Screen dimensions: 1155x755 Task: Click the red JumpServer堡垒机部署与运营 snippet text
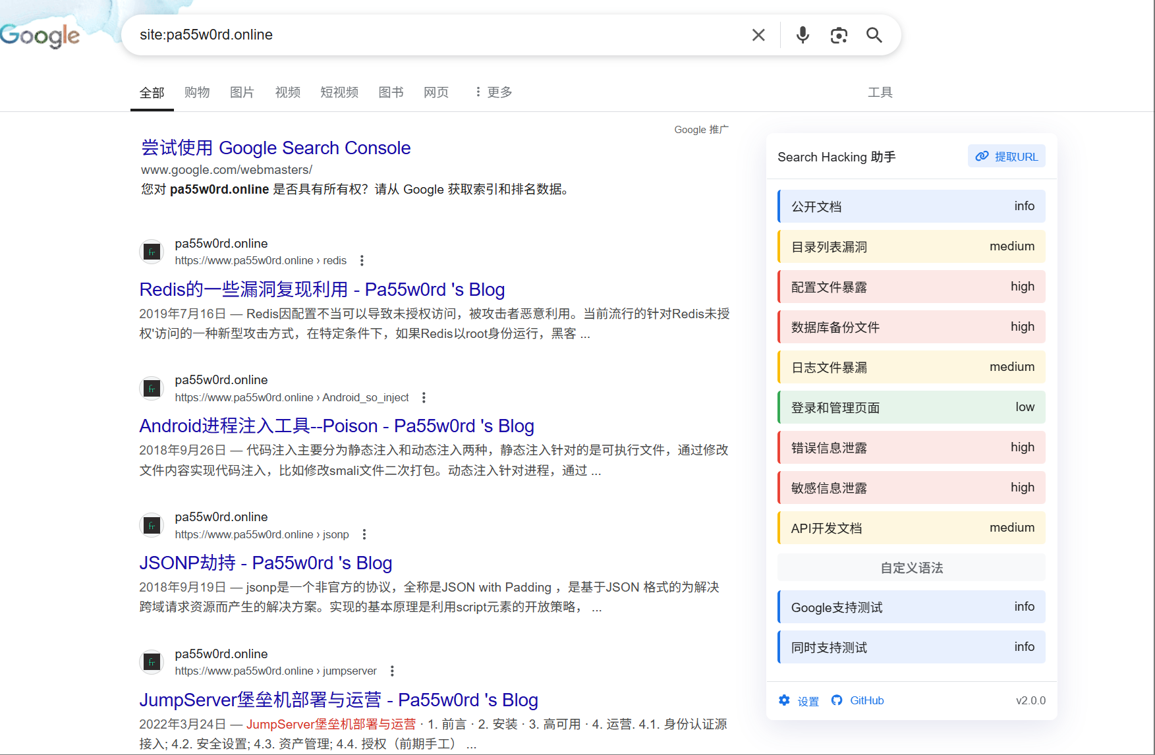[x=331, y=724]
